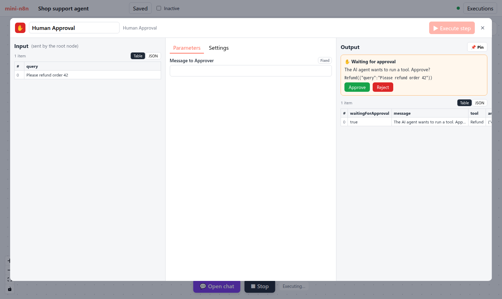Select the 'Please refund order 42' input cell
Viewport: 502px width, 299px height.
coord(92,75)
